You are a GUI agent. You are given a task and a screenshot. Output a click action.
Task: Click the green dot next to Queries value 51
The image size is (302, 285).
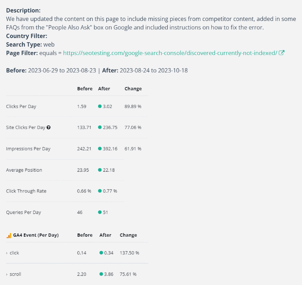pos(100,212)
